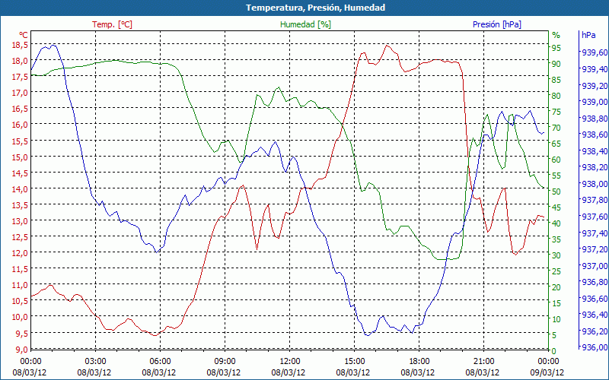This screenshot has height=380, width=609.
Task: Select the green 'Humedad [%]' legend label
Action: (305, 24)
